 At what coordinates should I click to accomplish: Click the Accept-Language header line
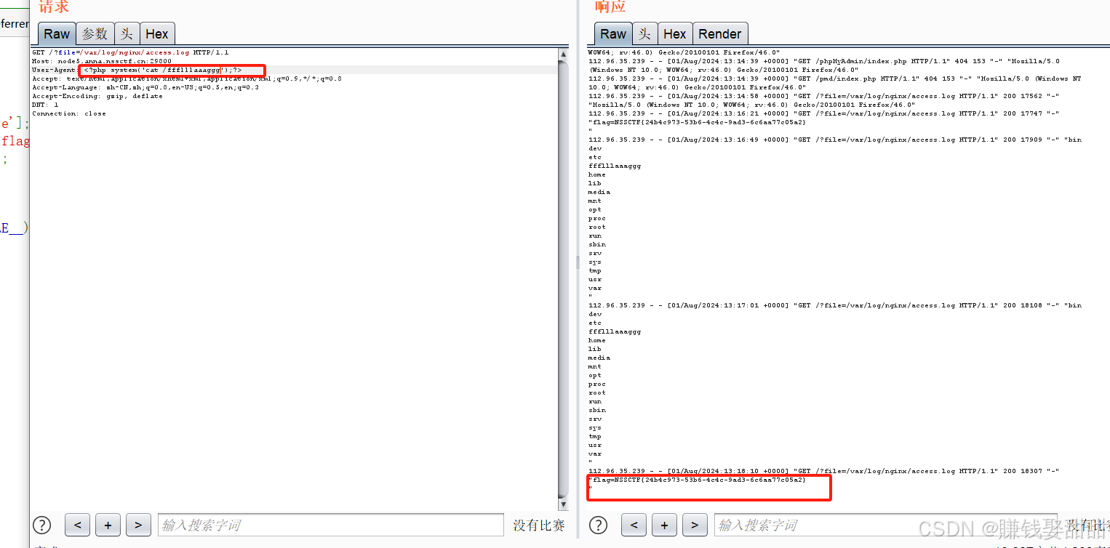tap(145, 87)
